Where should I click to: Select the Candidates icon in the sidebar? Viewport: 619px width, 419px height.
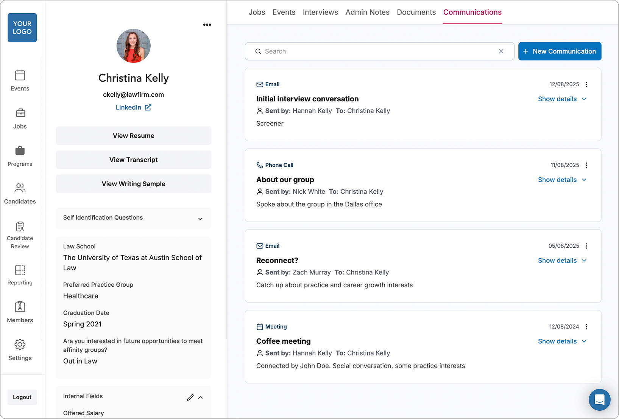coord(20,188)
